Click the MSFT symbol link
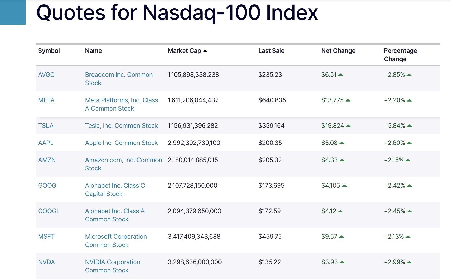This screenshot has width=451, height=279. coord(46,237)
